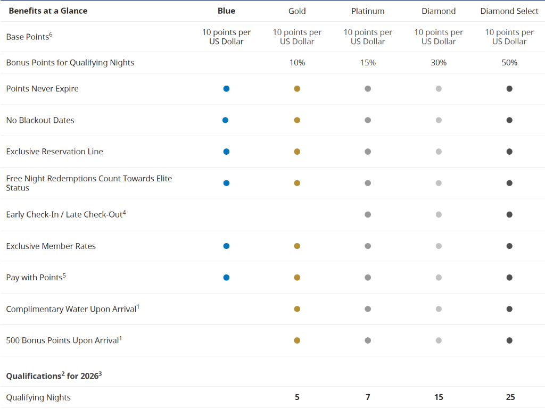This screenshot has width=545, height=409.
Task: Click Diamond Select dot for Pay with Points
Action: coord(509,277)
